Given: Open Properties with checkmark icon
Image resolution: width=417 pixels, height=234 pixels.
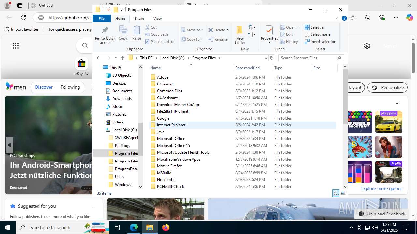Looking at the screenshot, I should click(x=269, y=34).
